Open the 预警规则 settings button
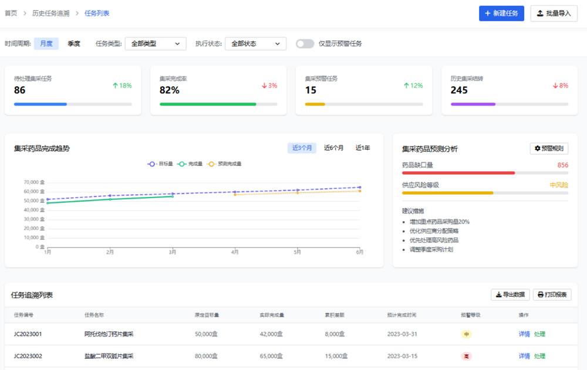The height and width of the screenshot is (370, 587). click(x=549, y=148)
